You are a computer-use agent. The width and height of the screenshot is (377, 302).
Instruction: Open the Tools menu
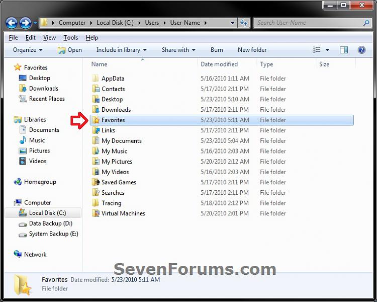point(71,38)
